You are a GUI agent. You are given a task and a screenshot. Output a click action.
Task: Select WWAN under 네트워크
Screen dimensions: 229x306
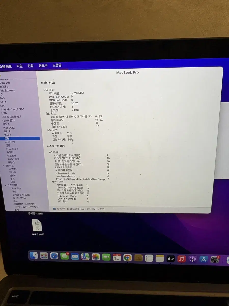click(x=13, y=169)
